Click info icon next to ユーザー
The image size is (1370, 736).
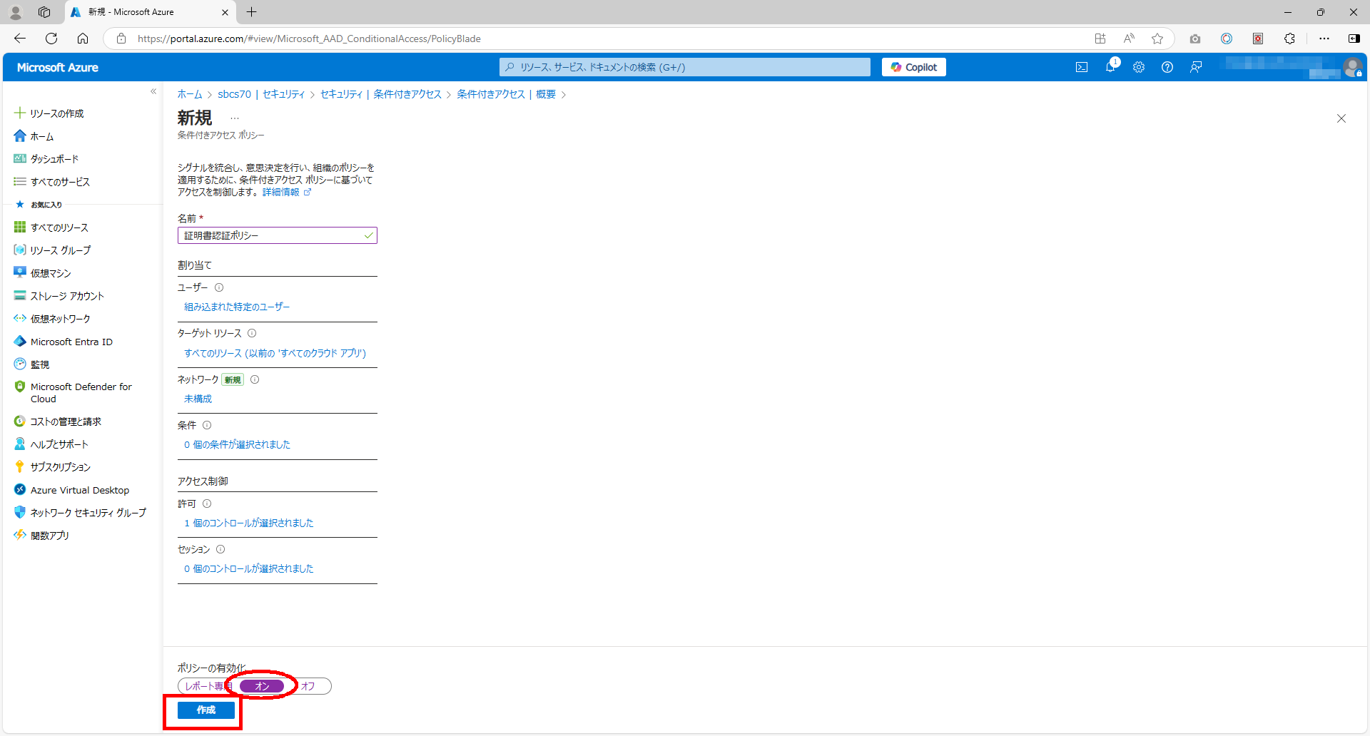click(219, 287)
